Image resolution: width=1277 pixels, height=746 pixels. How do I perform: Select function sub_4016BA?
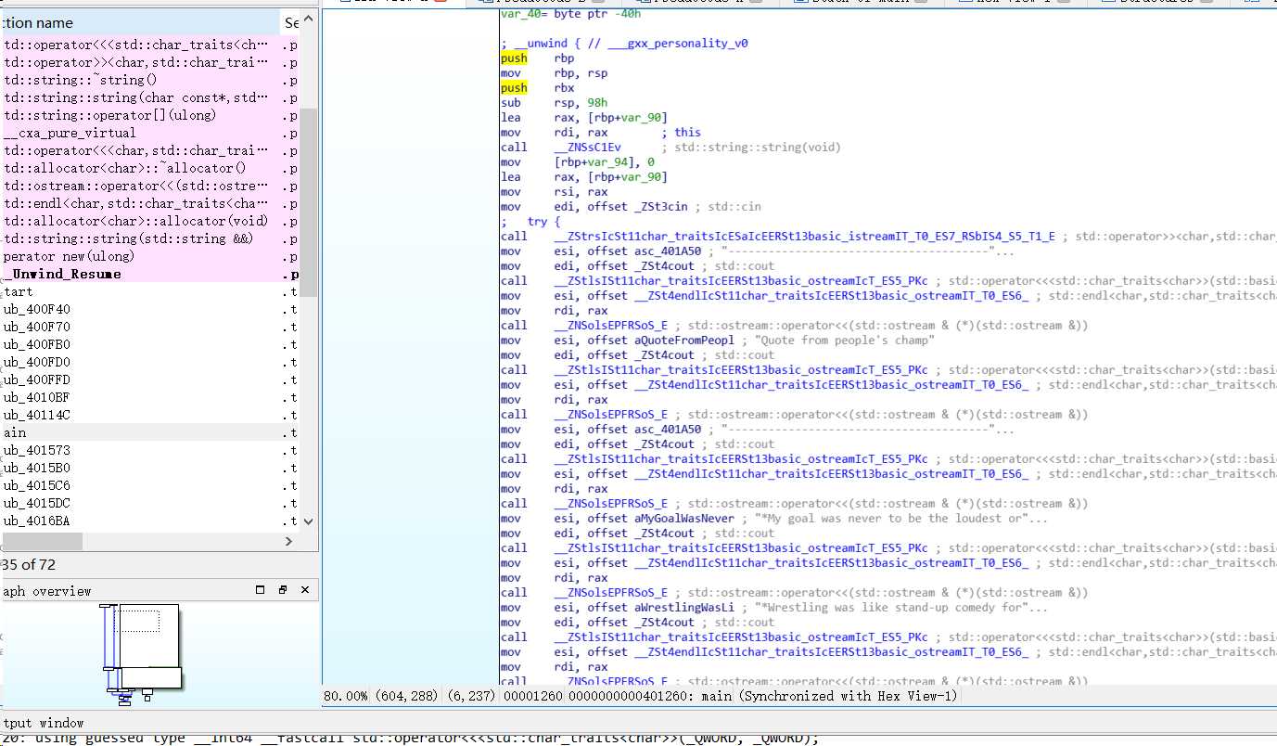tap(150, 521)
